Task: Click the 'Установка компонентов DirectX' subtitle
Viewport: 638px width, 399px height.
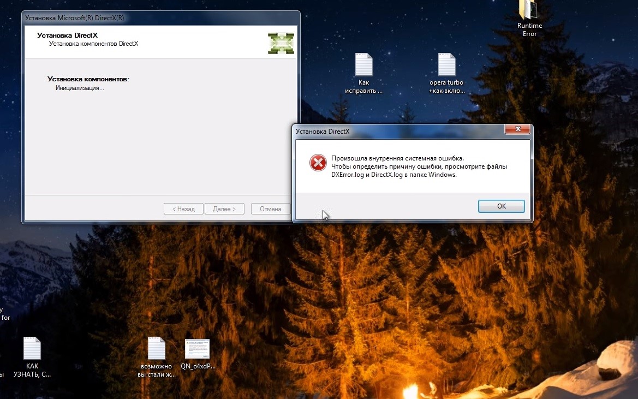Action: pyautogui.click(x=93, y=44)
